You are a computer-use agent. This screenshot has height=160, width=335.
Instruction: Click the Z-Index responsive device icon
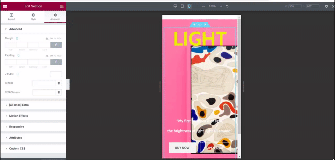[x=17, y=74]
